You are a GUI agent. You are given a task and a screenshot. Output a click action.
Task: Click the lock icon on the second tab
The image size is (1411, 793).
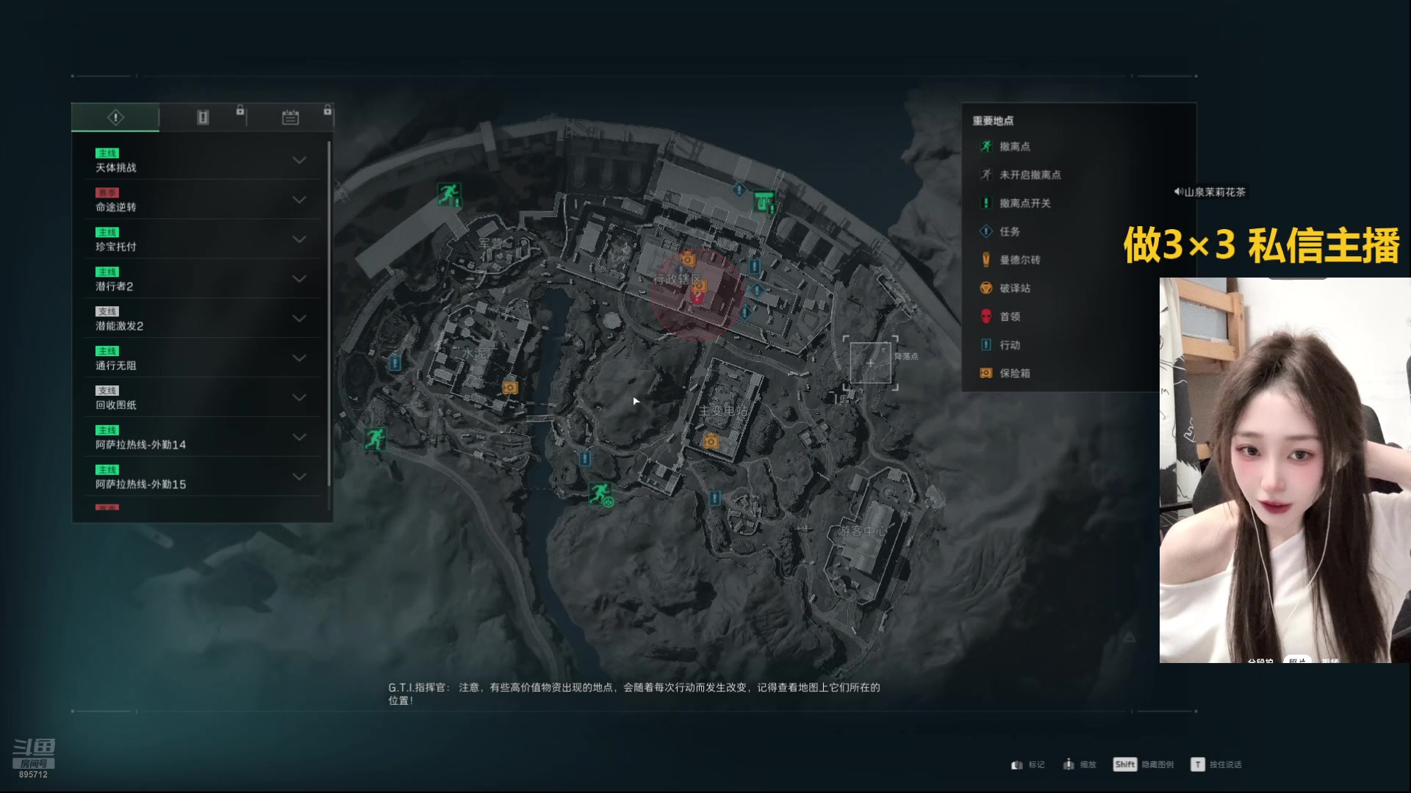(x=240, y=110)
